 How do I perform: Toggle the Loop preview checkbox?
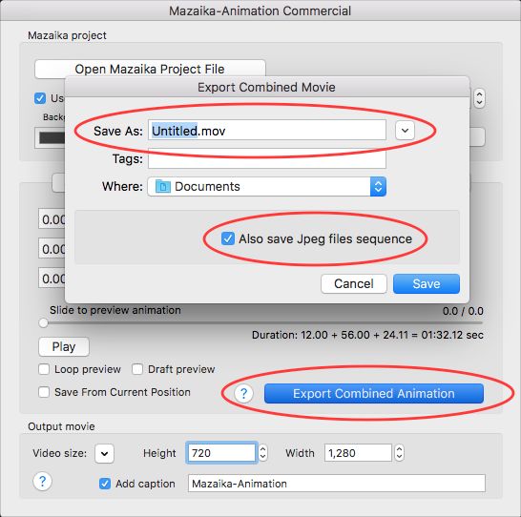tap(44, 369)
